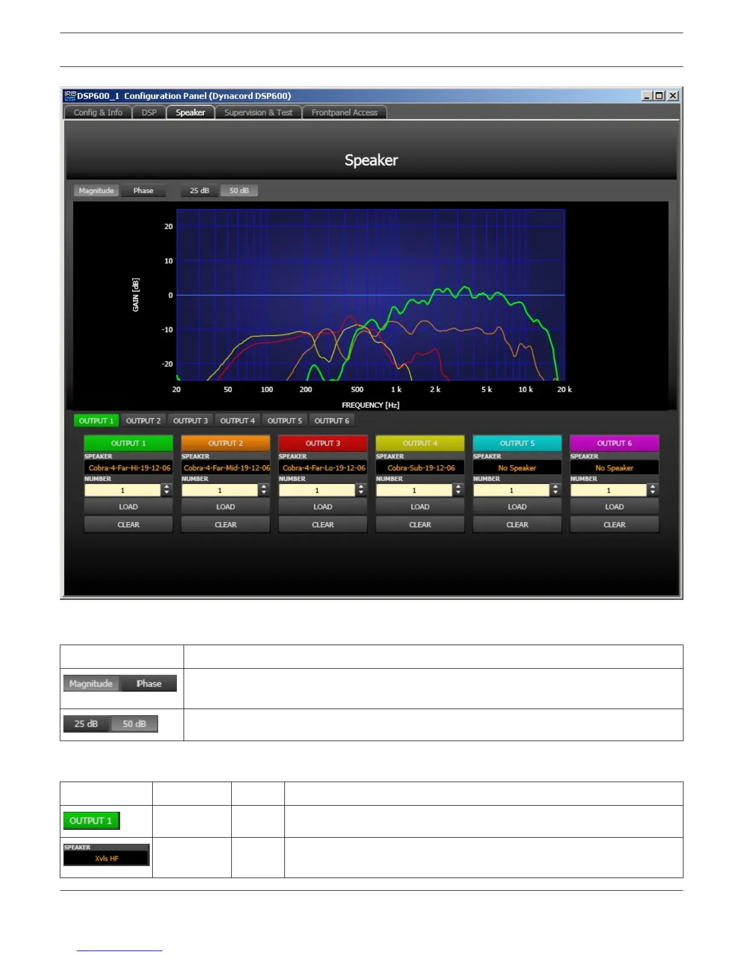Click LOAD under OUTPUT 6
Screen dimensions: 739x956
(x=614, y=506)
